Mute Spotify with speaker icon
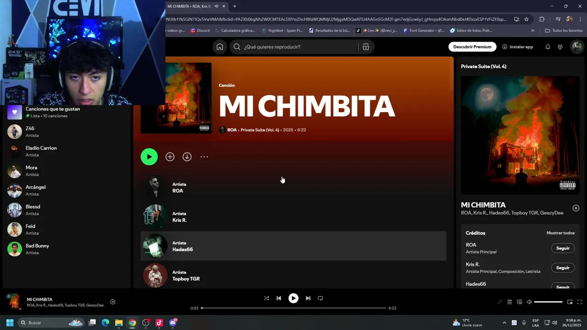 pos(529,302)
